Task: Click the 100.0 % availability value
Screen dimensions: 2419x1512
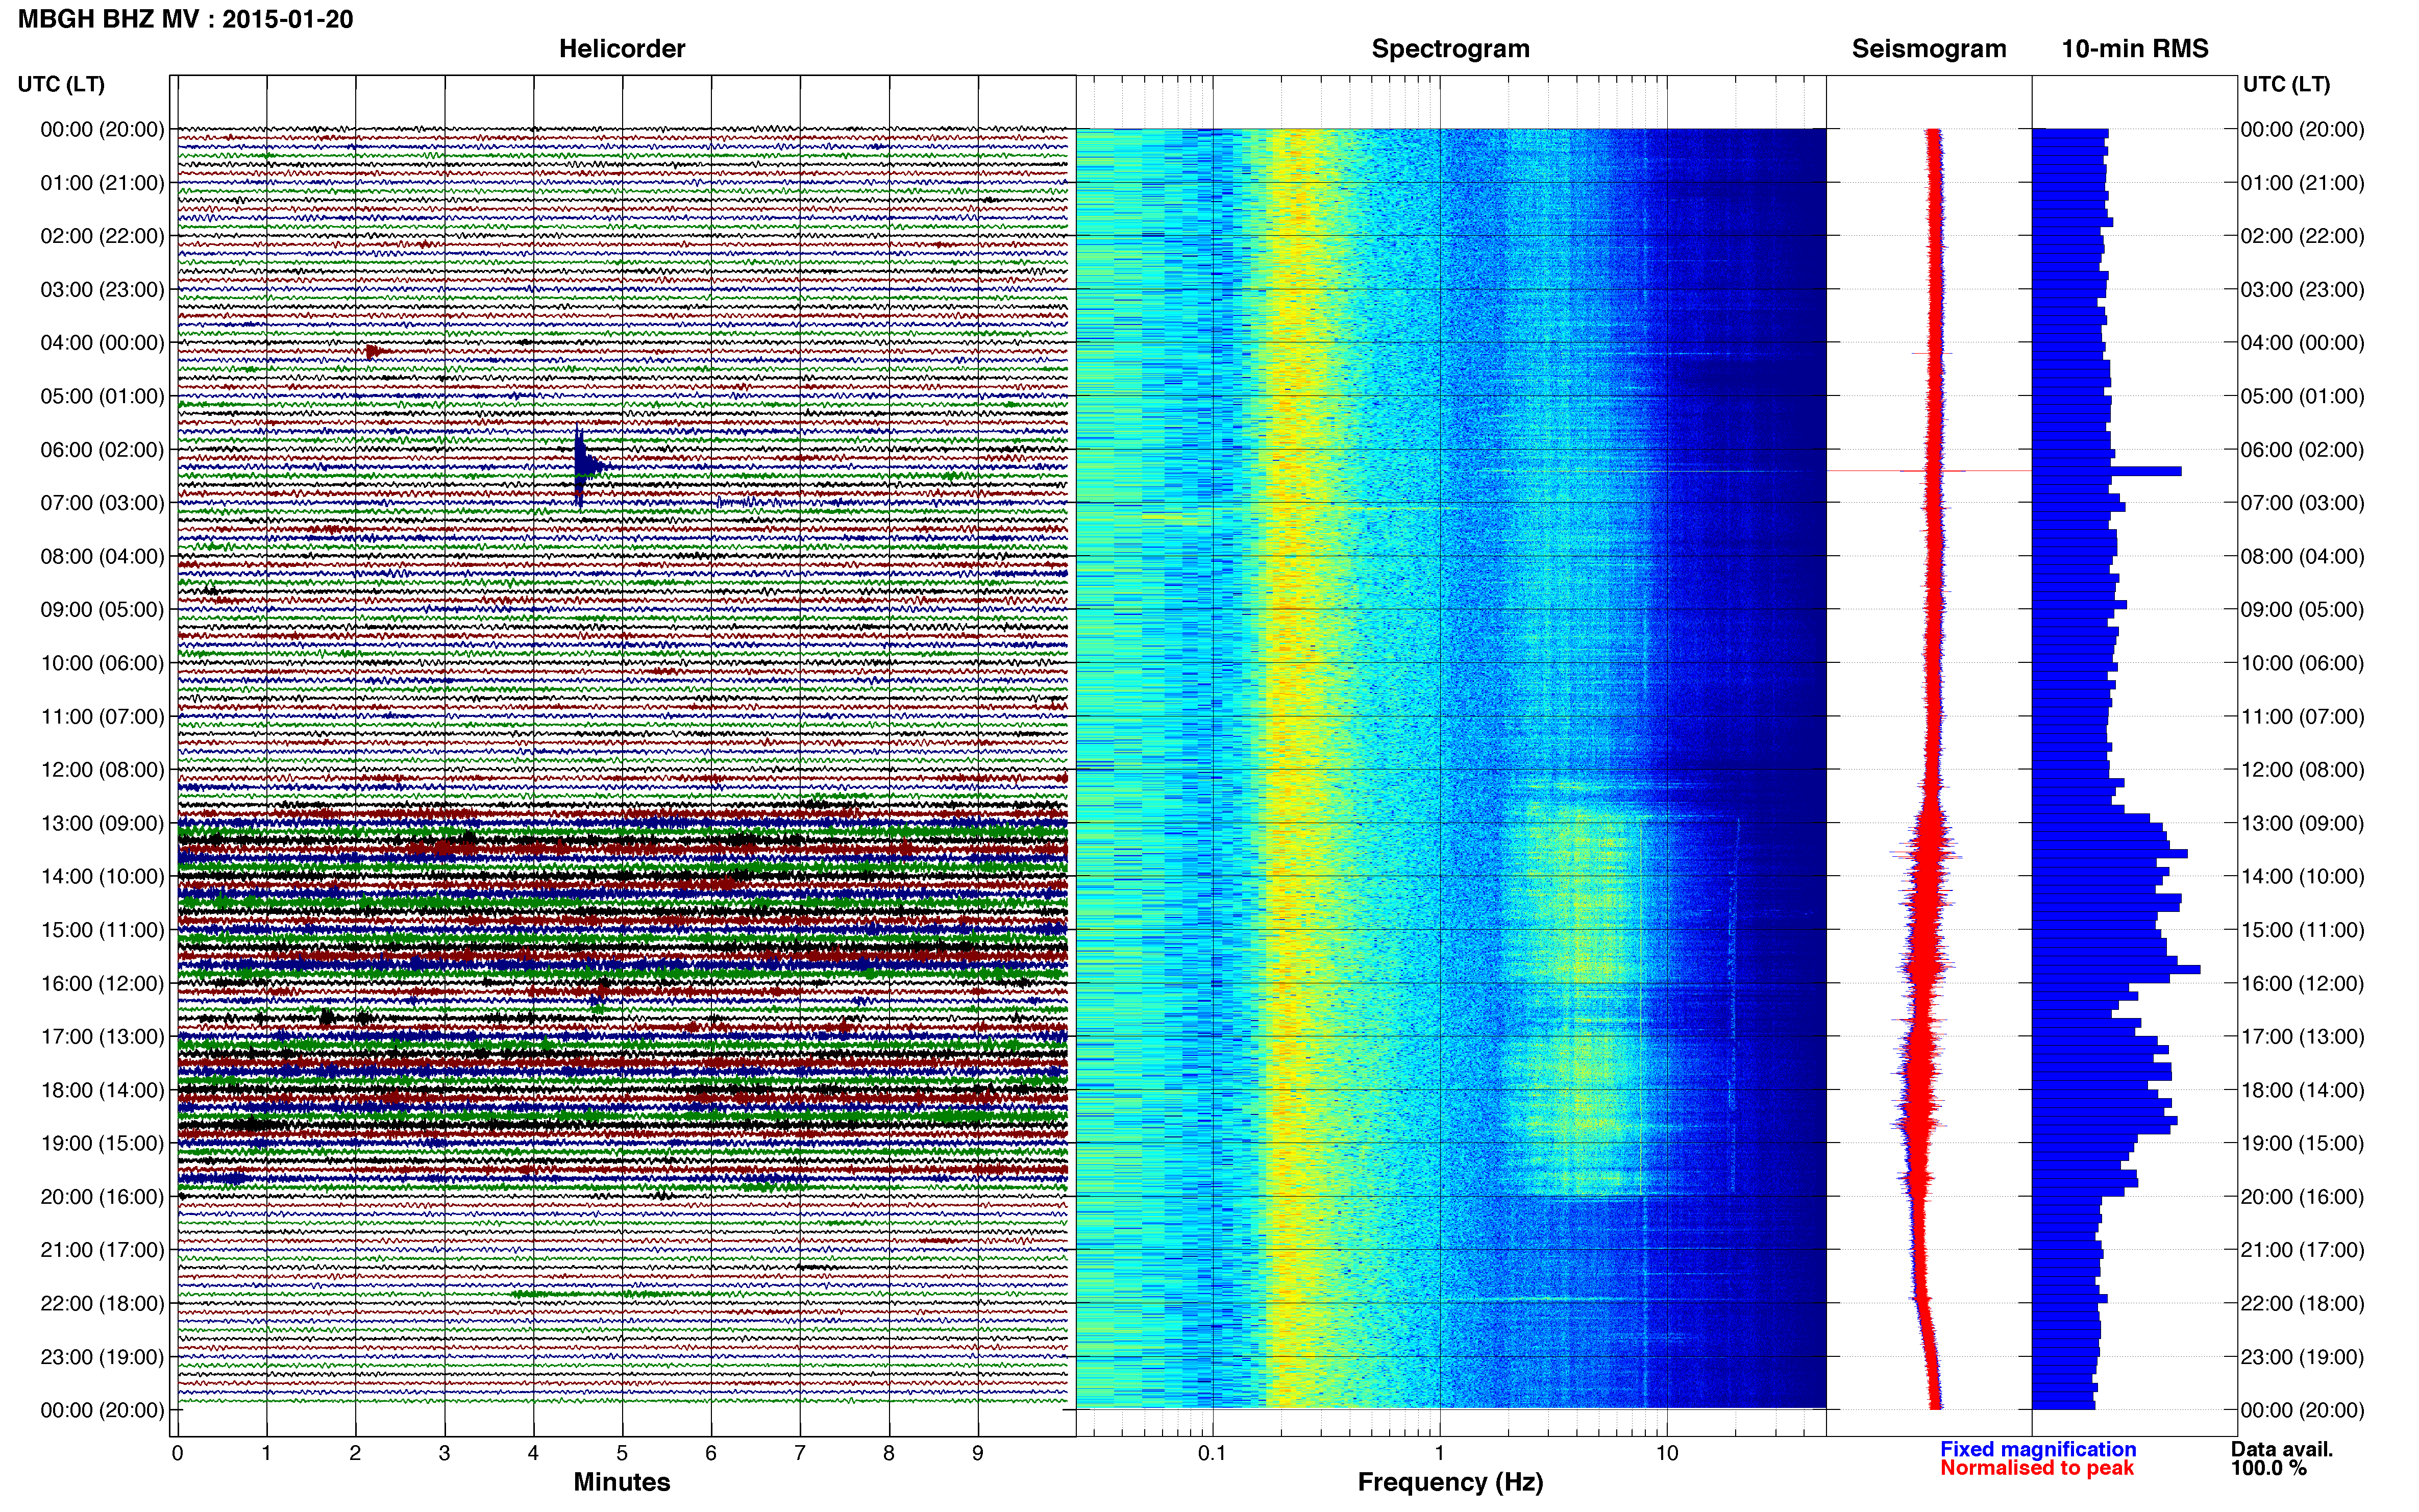Action: tap(2268, 1468)
